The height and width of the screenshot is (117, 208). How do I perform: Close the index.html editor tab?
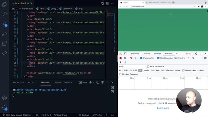click(x=31, y=3)
